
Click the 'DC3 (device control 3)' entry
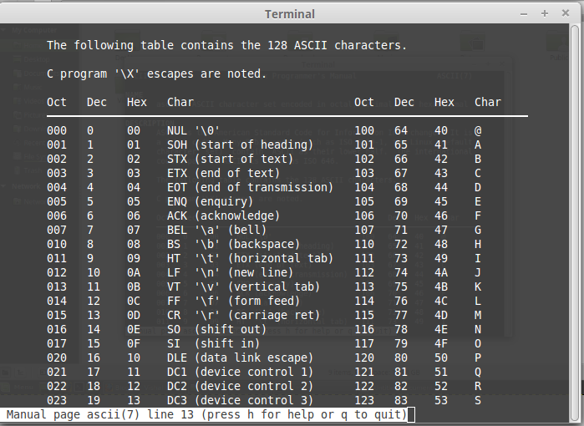(x=240, y=400)
